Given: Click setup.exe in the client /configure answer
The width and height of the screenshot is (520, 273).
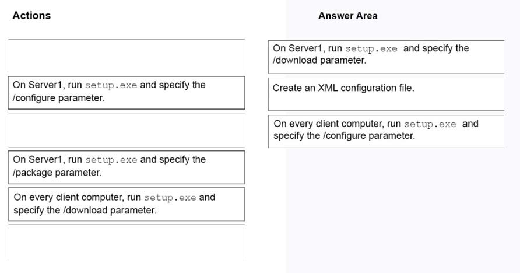Looking at the screenshot, I should [430, 124].
